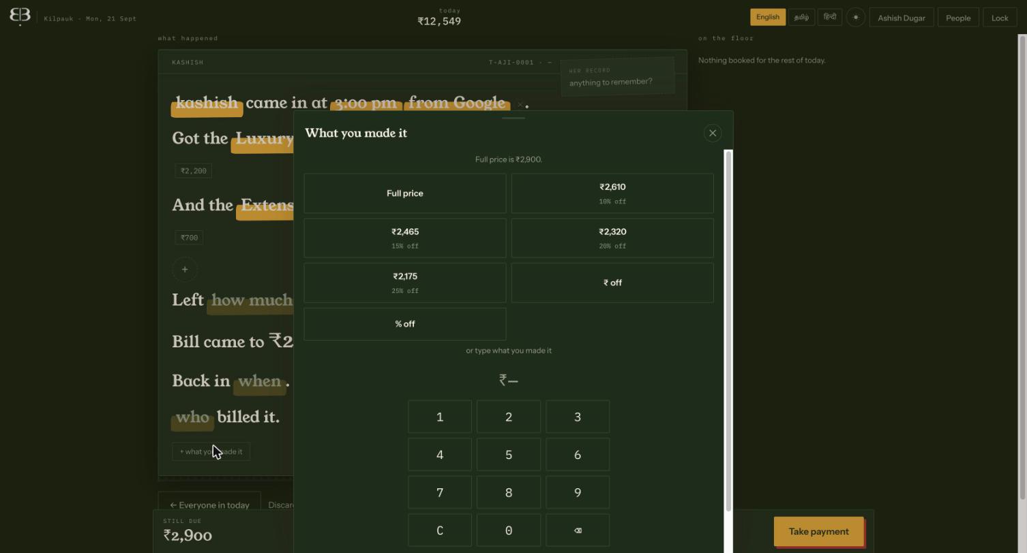Click + what you made it chip
1027x553 pixels.
coord(211,452)
